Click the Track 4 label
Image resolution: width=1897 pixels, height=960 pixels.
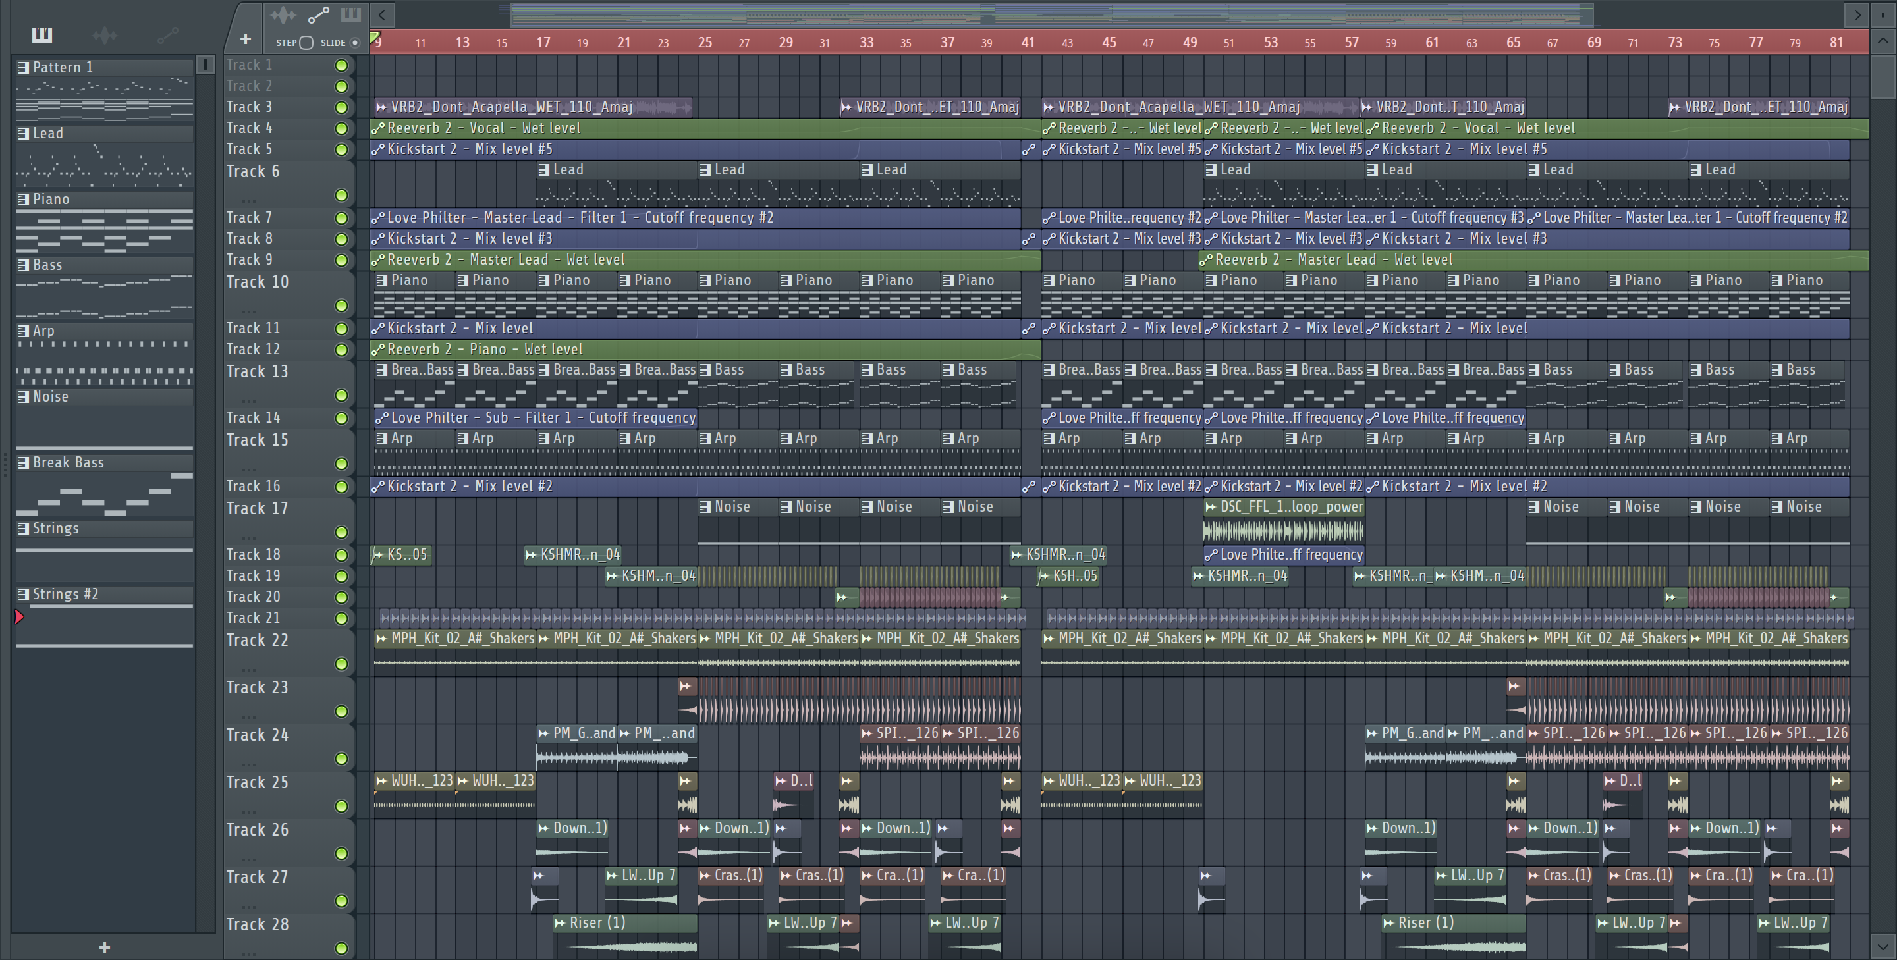pyautogui.click(x=249, y=128)
